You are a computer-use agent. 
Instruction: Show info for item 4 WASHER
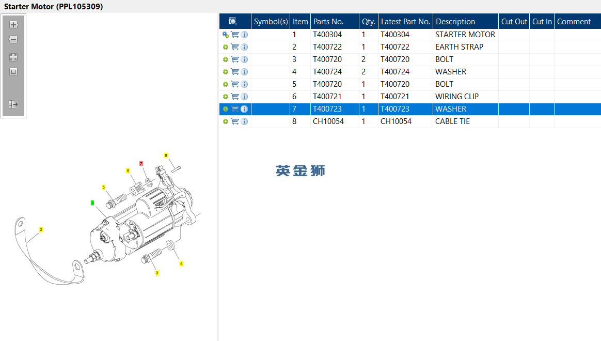244,72
